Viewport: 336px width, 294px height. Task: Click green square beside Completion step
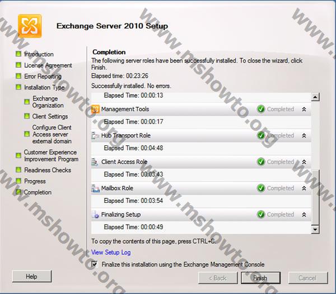coord(18,192)
